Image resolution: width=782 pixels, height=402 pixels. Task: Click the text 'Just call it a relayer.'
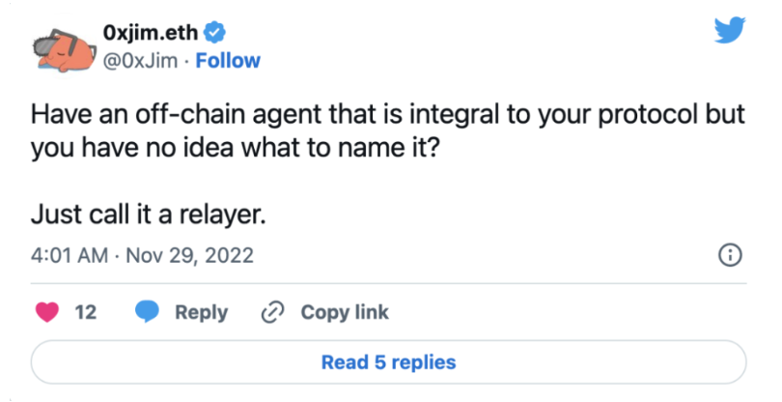pos(148,215)
